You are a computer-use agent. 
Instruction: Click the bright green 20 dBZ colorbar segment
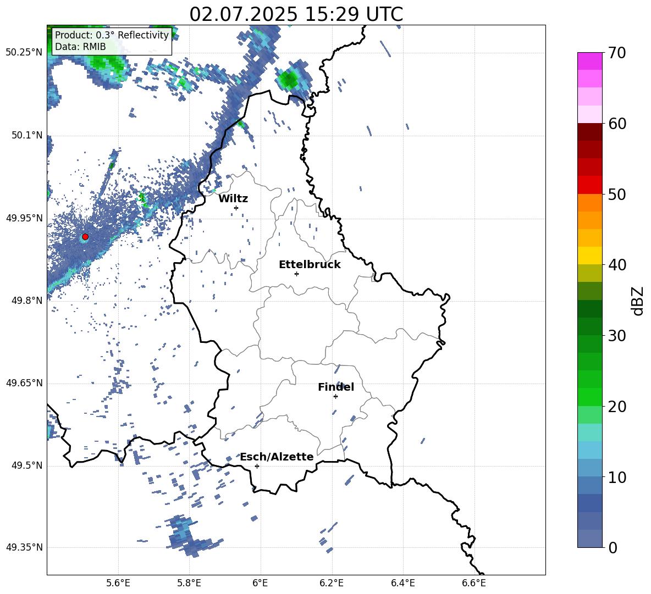[x=589, y=397]
